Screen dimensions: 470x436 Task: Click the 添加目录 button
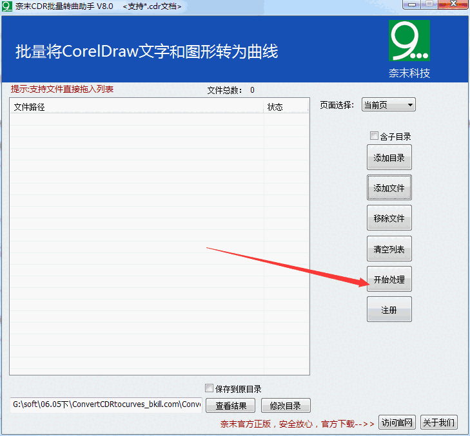click(389, 158)
